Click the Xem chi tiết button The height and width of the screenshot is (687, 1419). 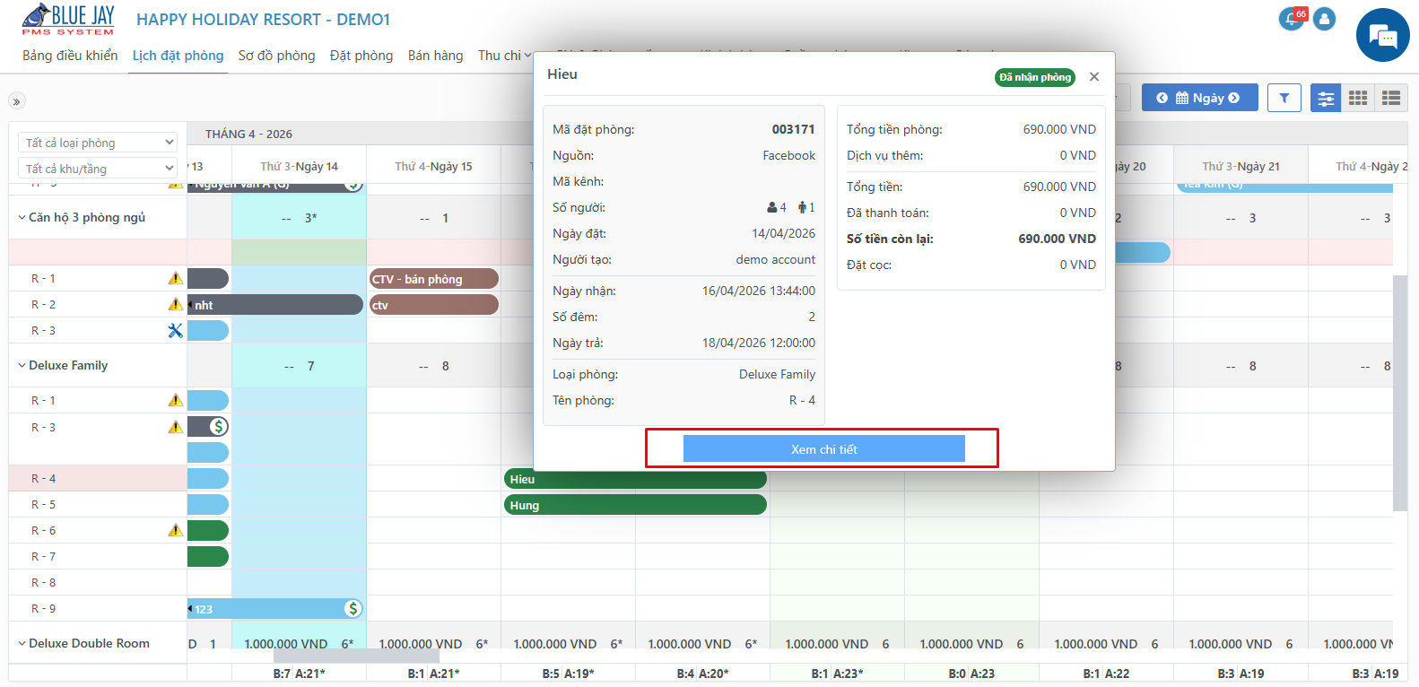tap(823, 449)
